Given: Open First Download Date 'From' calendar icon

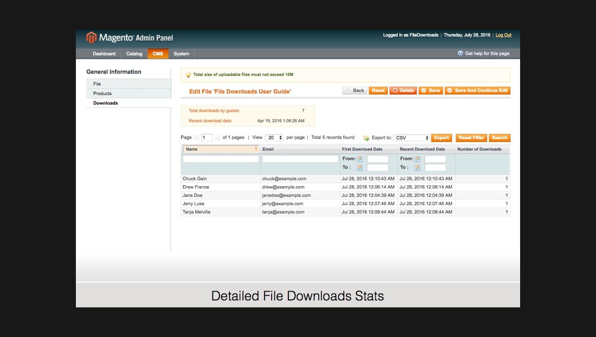Looking at the screenshot, I should [x=360, y=159].
